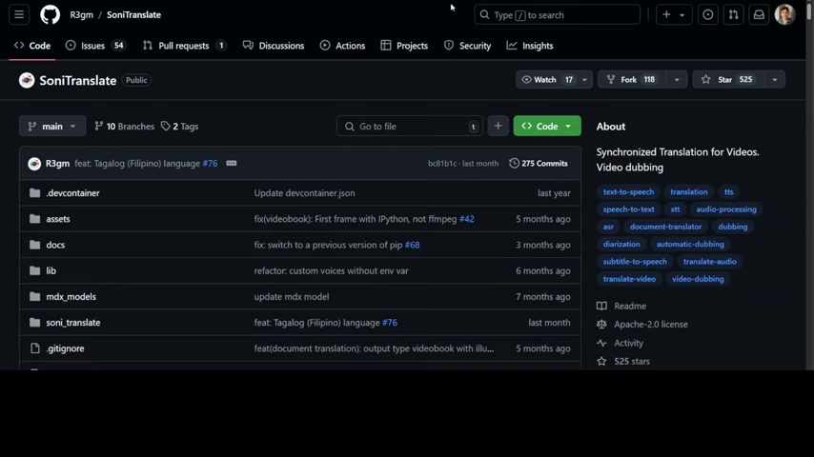View the 10 Branches link
The height and width of the screenshot is (457, 814).
(x=125, y=126)
